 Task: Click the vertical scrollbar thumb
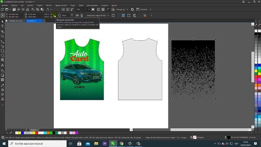click(253, 67)
